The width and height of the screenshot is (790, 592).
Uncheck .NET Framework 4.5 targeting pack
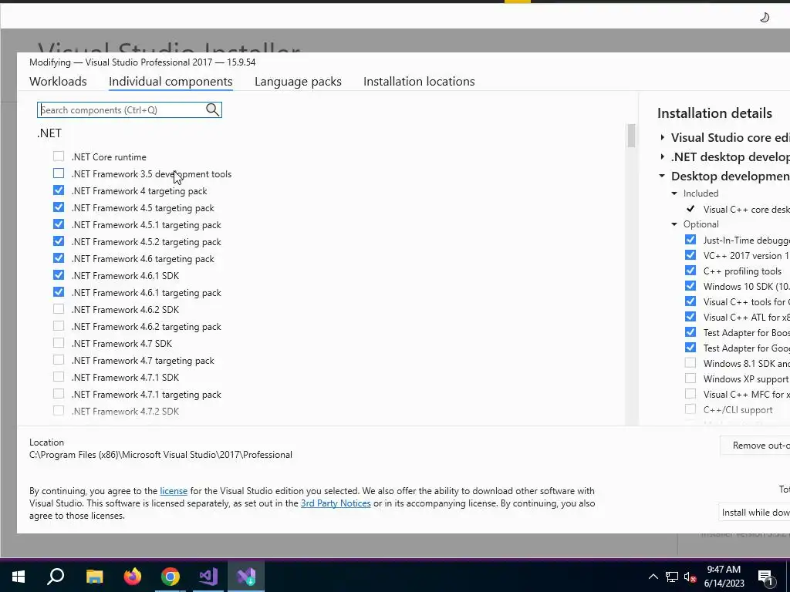coord(59,207)
